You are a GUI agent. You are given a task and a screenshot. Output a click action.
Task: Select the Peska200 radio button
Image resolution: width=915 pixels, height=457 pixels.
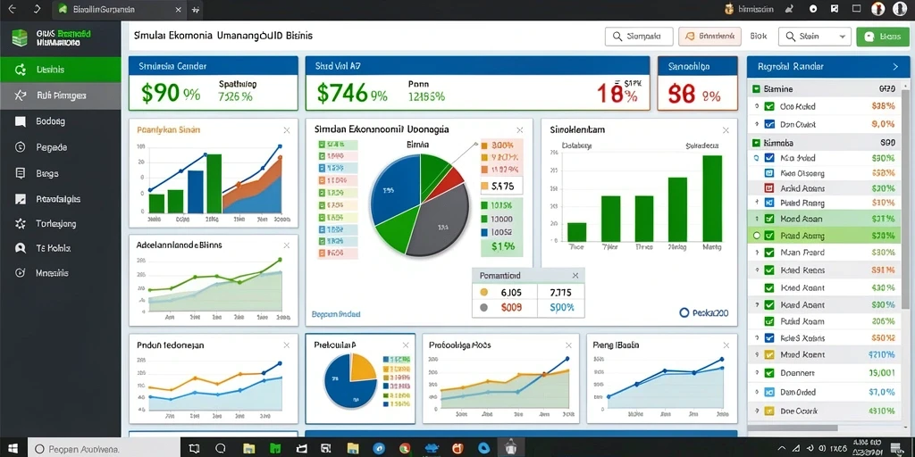684,313
